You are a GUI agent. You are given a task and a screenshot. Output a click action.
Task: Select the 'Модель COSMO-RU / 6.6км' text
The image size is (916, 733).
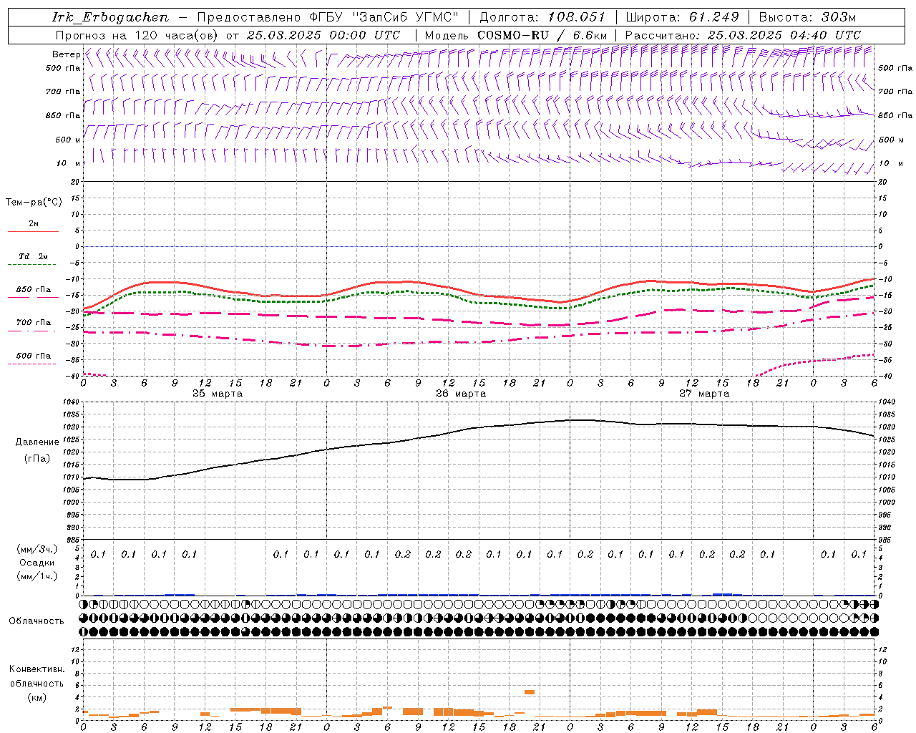point(516,35)
